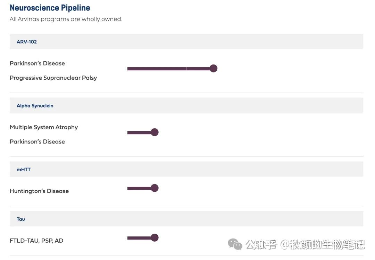This screenshot has height=260, width=375.
Task: Click the mHTT progress bar end dot
Action: pyautogui.click(x=155, y=188)
